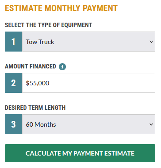Click the $55,000 value in the amount box
161x168 pixels.
tap(38, 83)
